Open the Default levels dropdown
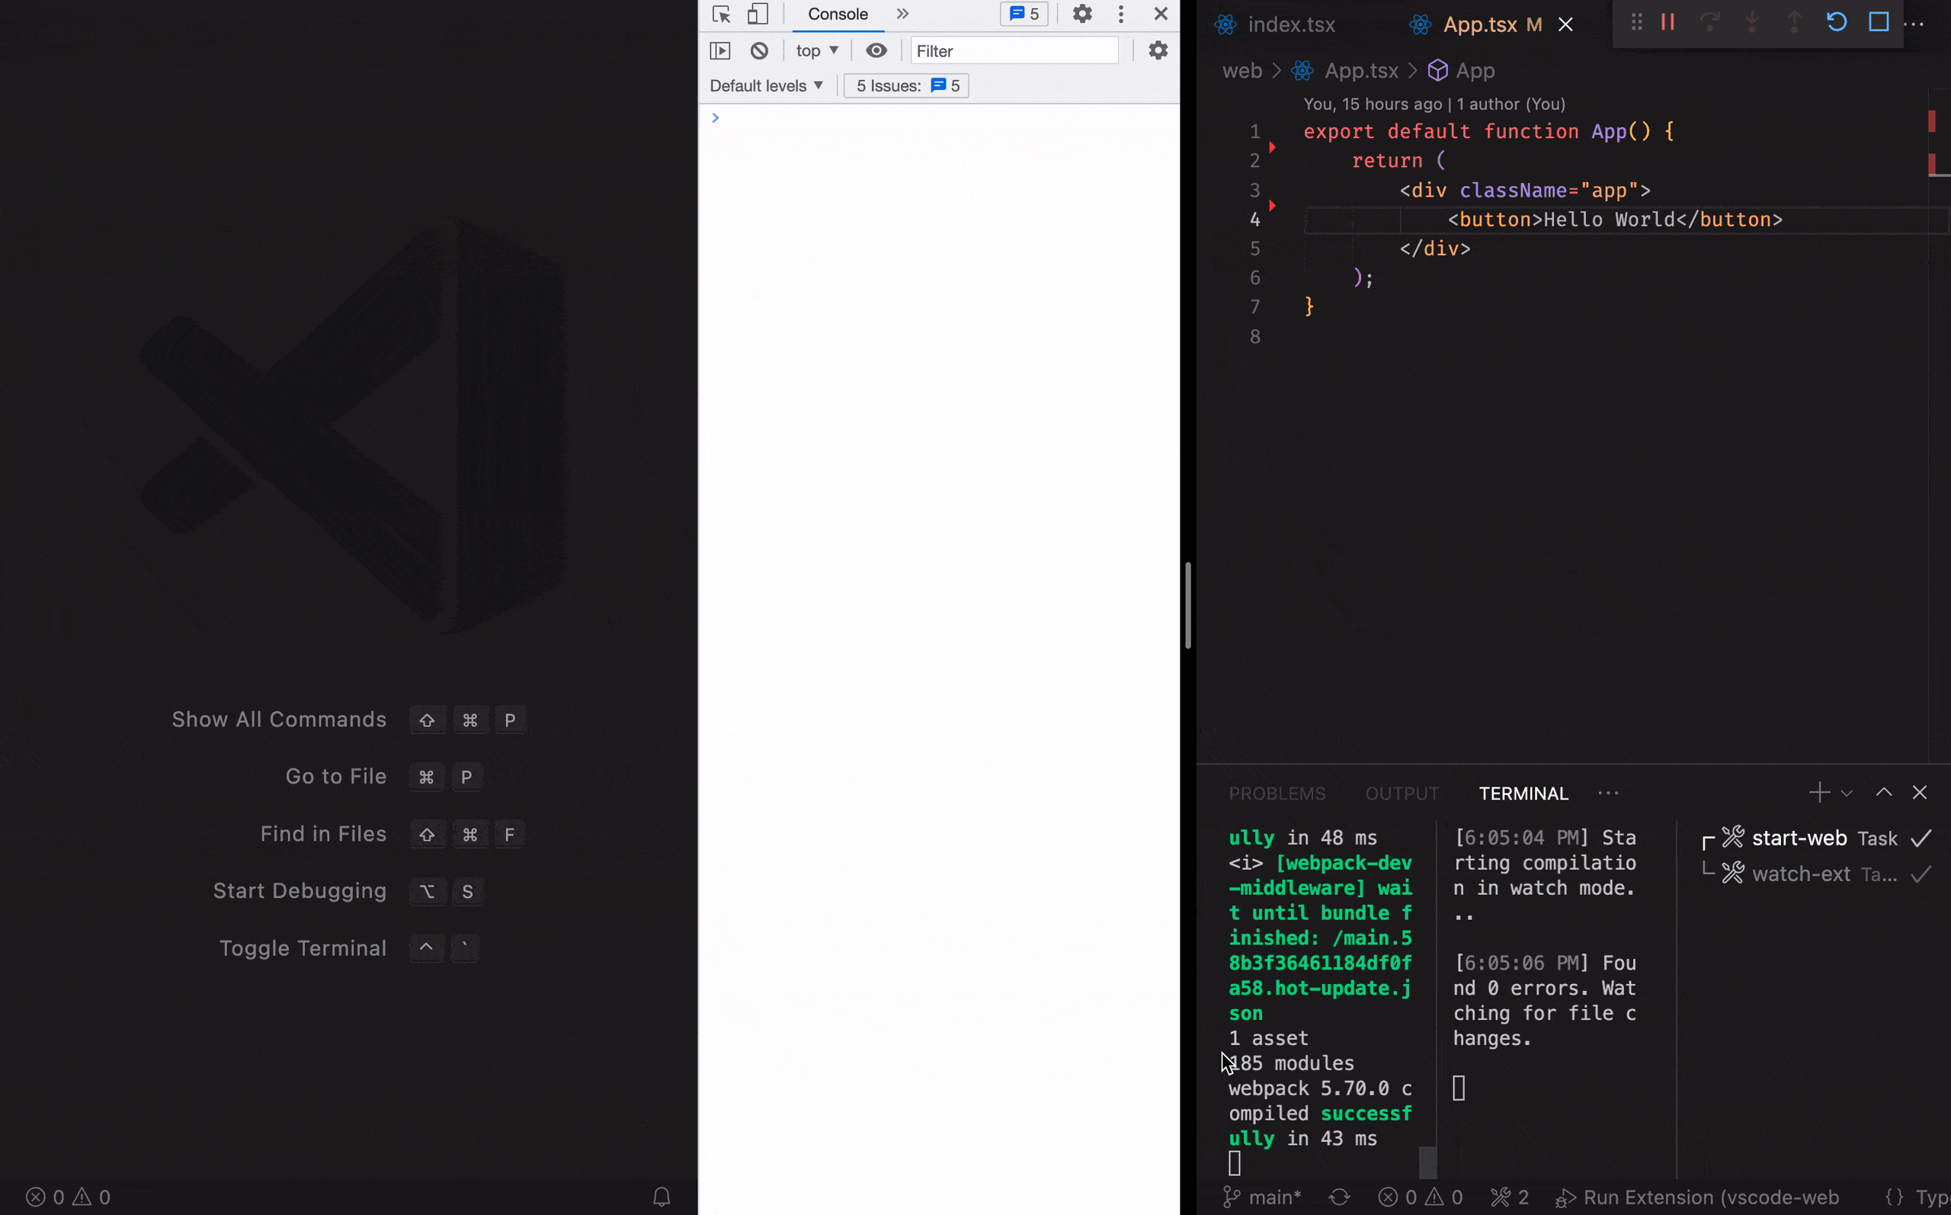 (x=766, y=85)
